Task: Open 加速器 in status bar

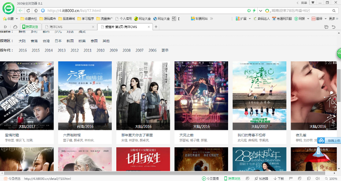Action: pyautogui.click(x=261, y=178)
